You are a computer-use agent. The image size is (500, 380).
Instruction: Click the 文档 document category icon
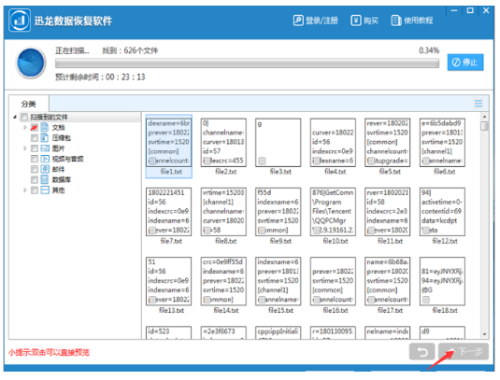[x=45, y=127]
